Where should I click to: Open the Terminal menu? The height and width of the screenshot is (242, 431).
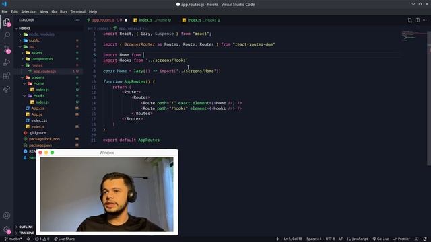[78, 12]
